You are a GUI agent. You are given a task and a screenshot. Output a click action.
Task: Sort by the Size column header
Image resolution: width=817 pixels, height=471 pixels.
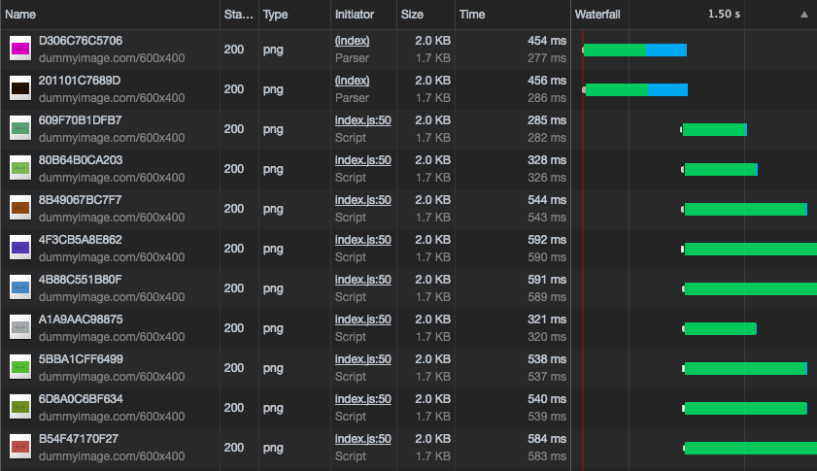412,15
